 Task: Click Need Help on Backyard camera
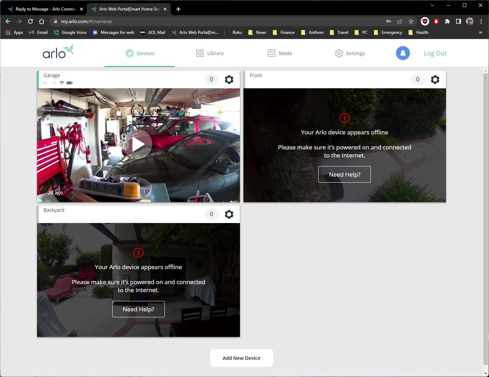pos(139,309)
